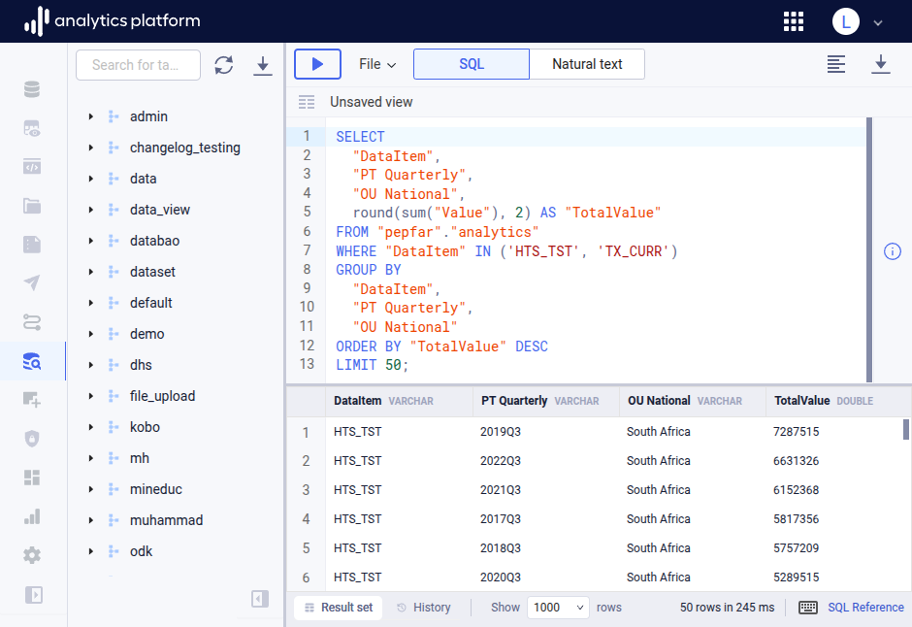Open the code window sidebar icon
Image resolution: width=912 pixels, height=627 pixels.
(32, 167)
